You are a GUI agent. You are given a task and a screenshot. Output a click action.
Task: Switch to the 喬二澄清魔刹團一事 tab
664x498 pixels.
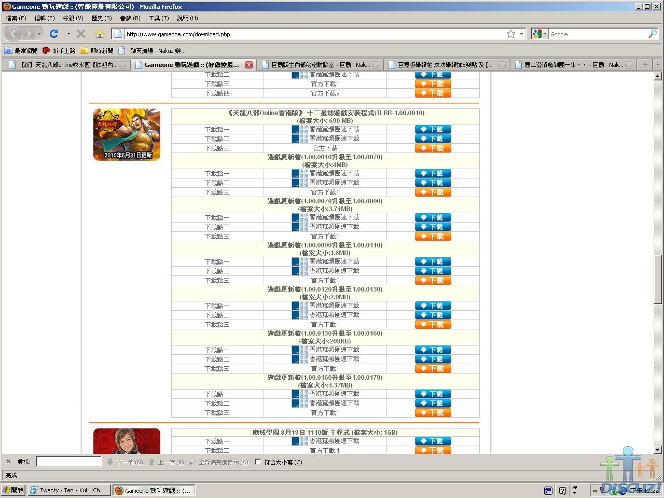[573, 65]
